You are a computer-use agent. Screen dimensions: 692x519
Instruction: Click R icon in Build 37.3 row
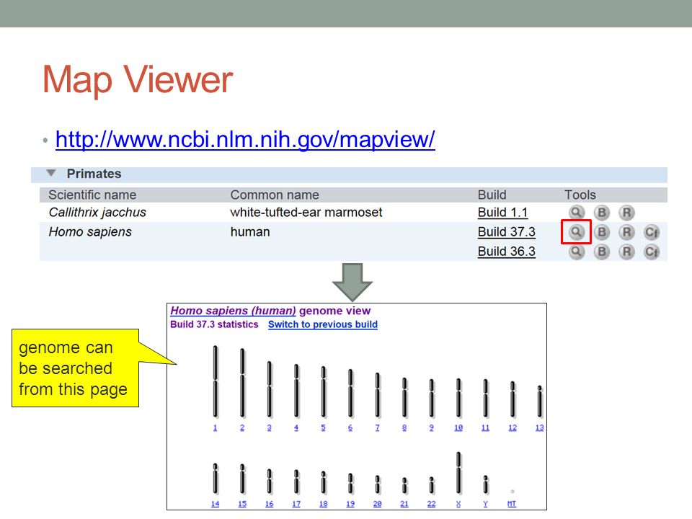coord(626,232)
